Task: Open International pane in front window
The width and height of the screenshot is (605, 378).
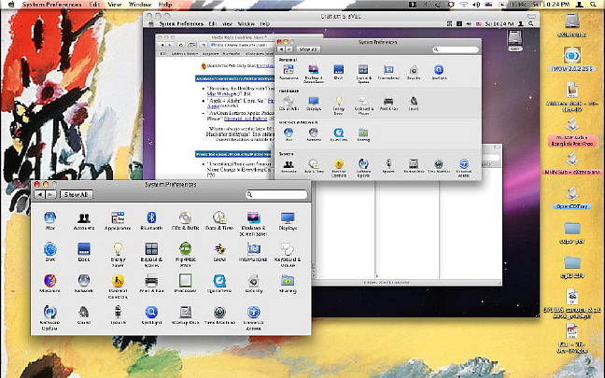Action: click(254, 252)
